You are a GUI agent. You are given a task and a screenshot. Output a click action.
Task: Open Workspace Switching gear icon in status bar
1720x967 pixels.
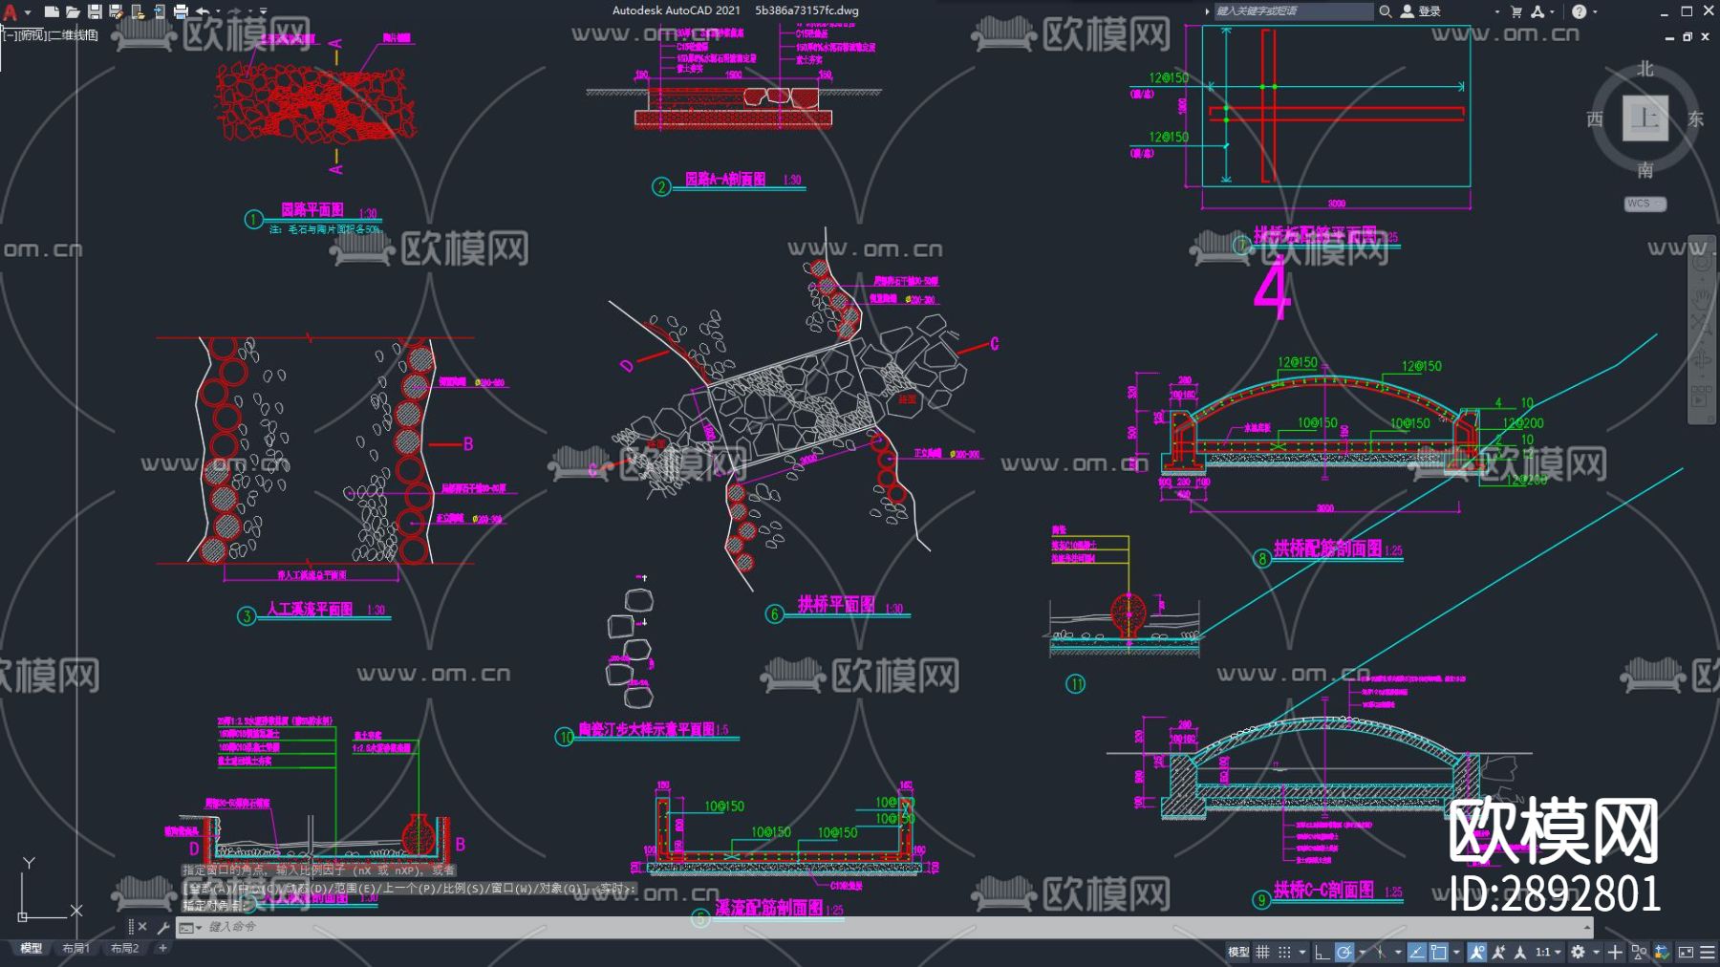(x=1578, y=952)
